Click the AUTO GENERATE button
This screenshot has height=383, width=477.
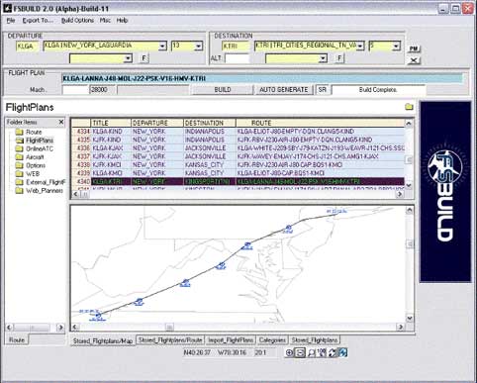[284, 90]
